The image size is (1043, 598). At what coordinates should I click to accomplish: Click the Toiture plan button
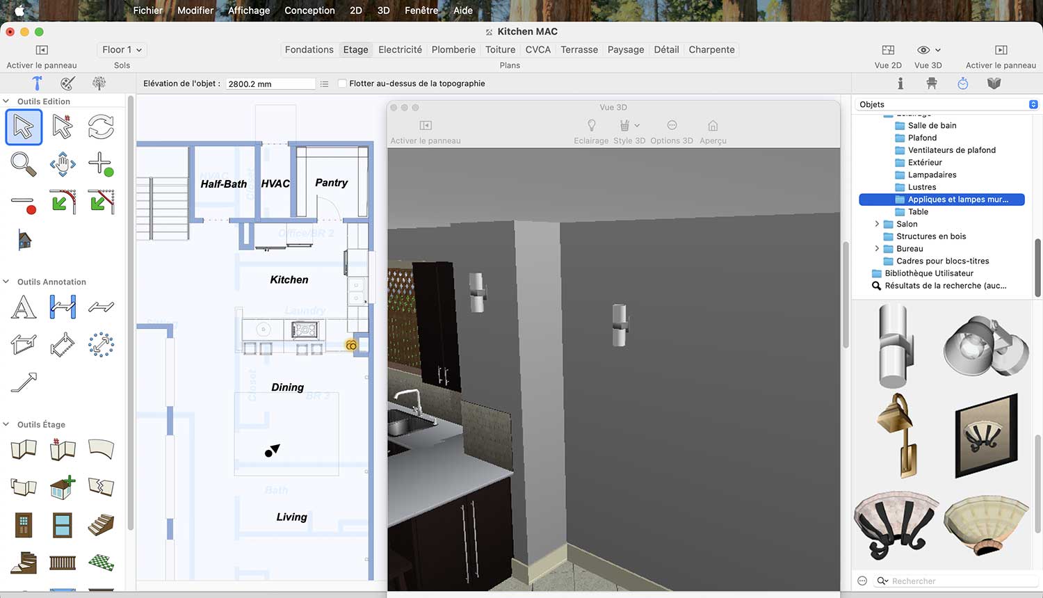coord(501,49)
